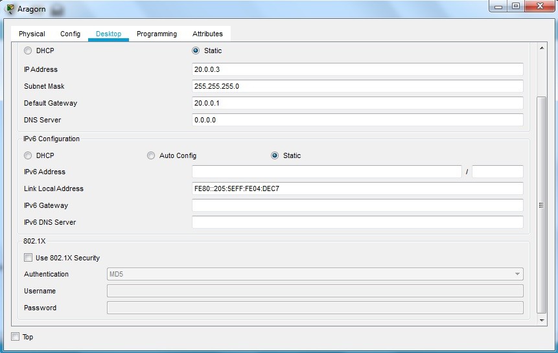Click the IPv6 prefix length field
This screenshot has width=558, height=353.
(498, 172)
